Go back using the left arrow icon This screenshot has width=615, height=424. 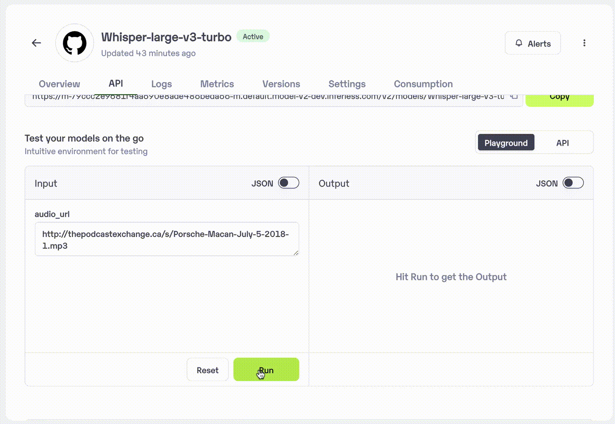(36, 43)
